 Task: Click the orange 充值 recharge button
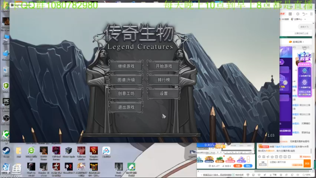[238, 166]
